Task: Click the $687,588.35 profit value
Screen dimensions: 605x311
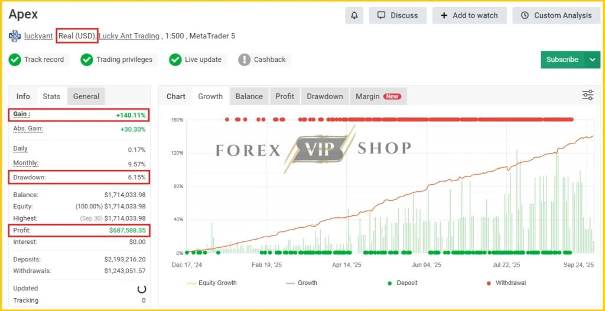Action: coord(128,231)
